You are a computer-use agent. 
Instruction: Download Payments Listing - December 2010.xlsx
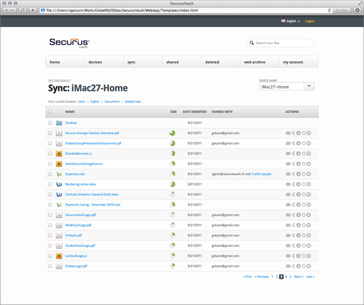pyautogui.click(x=298, y=205)
